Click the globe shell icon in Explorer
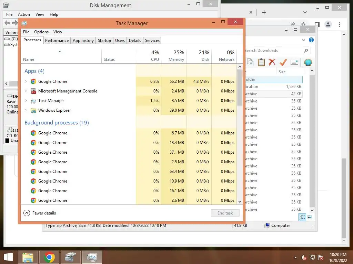The image size is (353, 264). tap(308, 62)
